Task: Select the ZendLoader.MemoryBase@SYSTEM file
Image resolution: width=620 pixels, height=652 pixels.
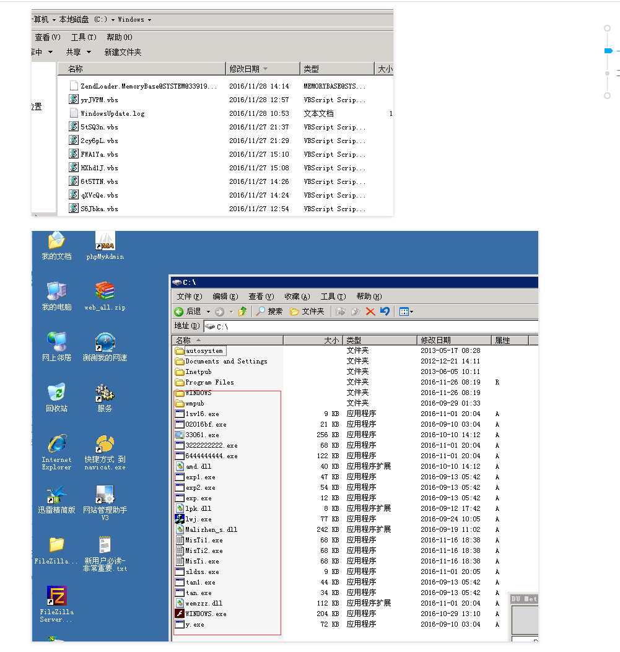Action: click(x=143, y=86)
